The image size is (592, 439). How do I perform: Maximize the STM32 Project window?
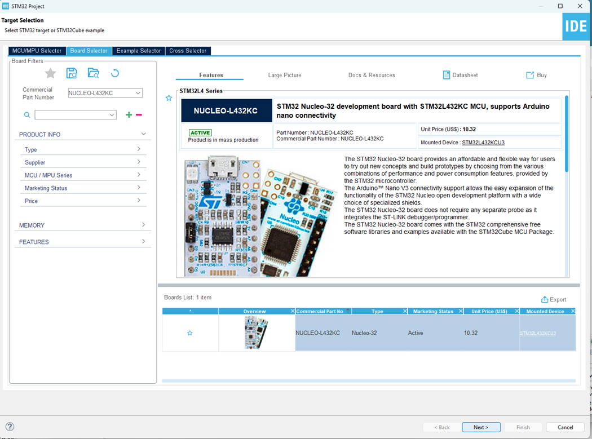[x=560, y=6]
